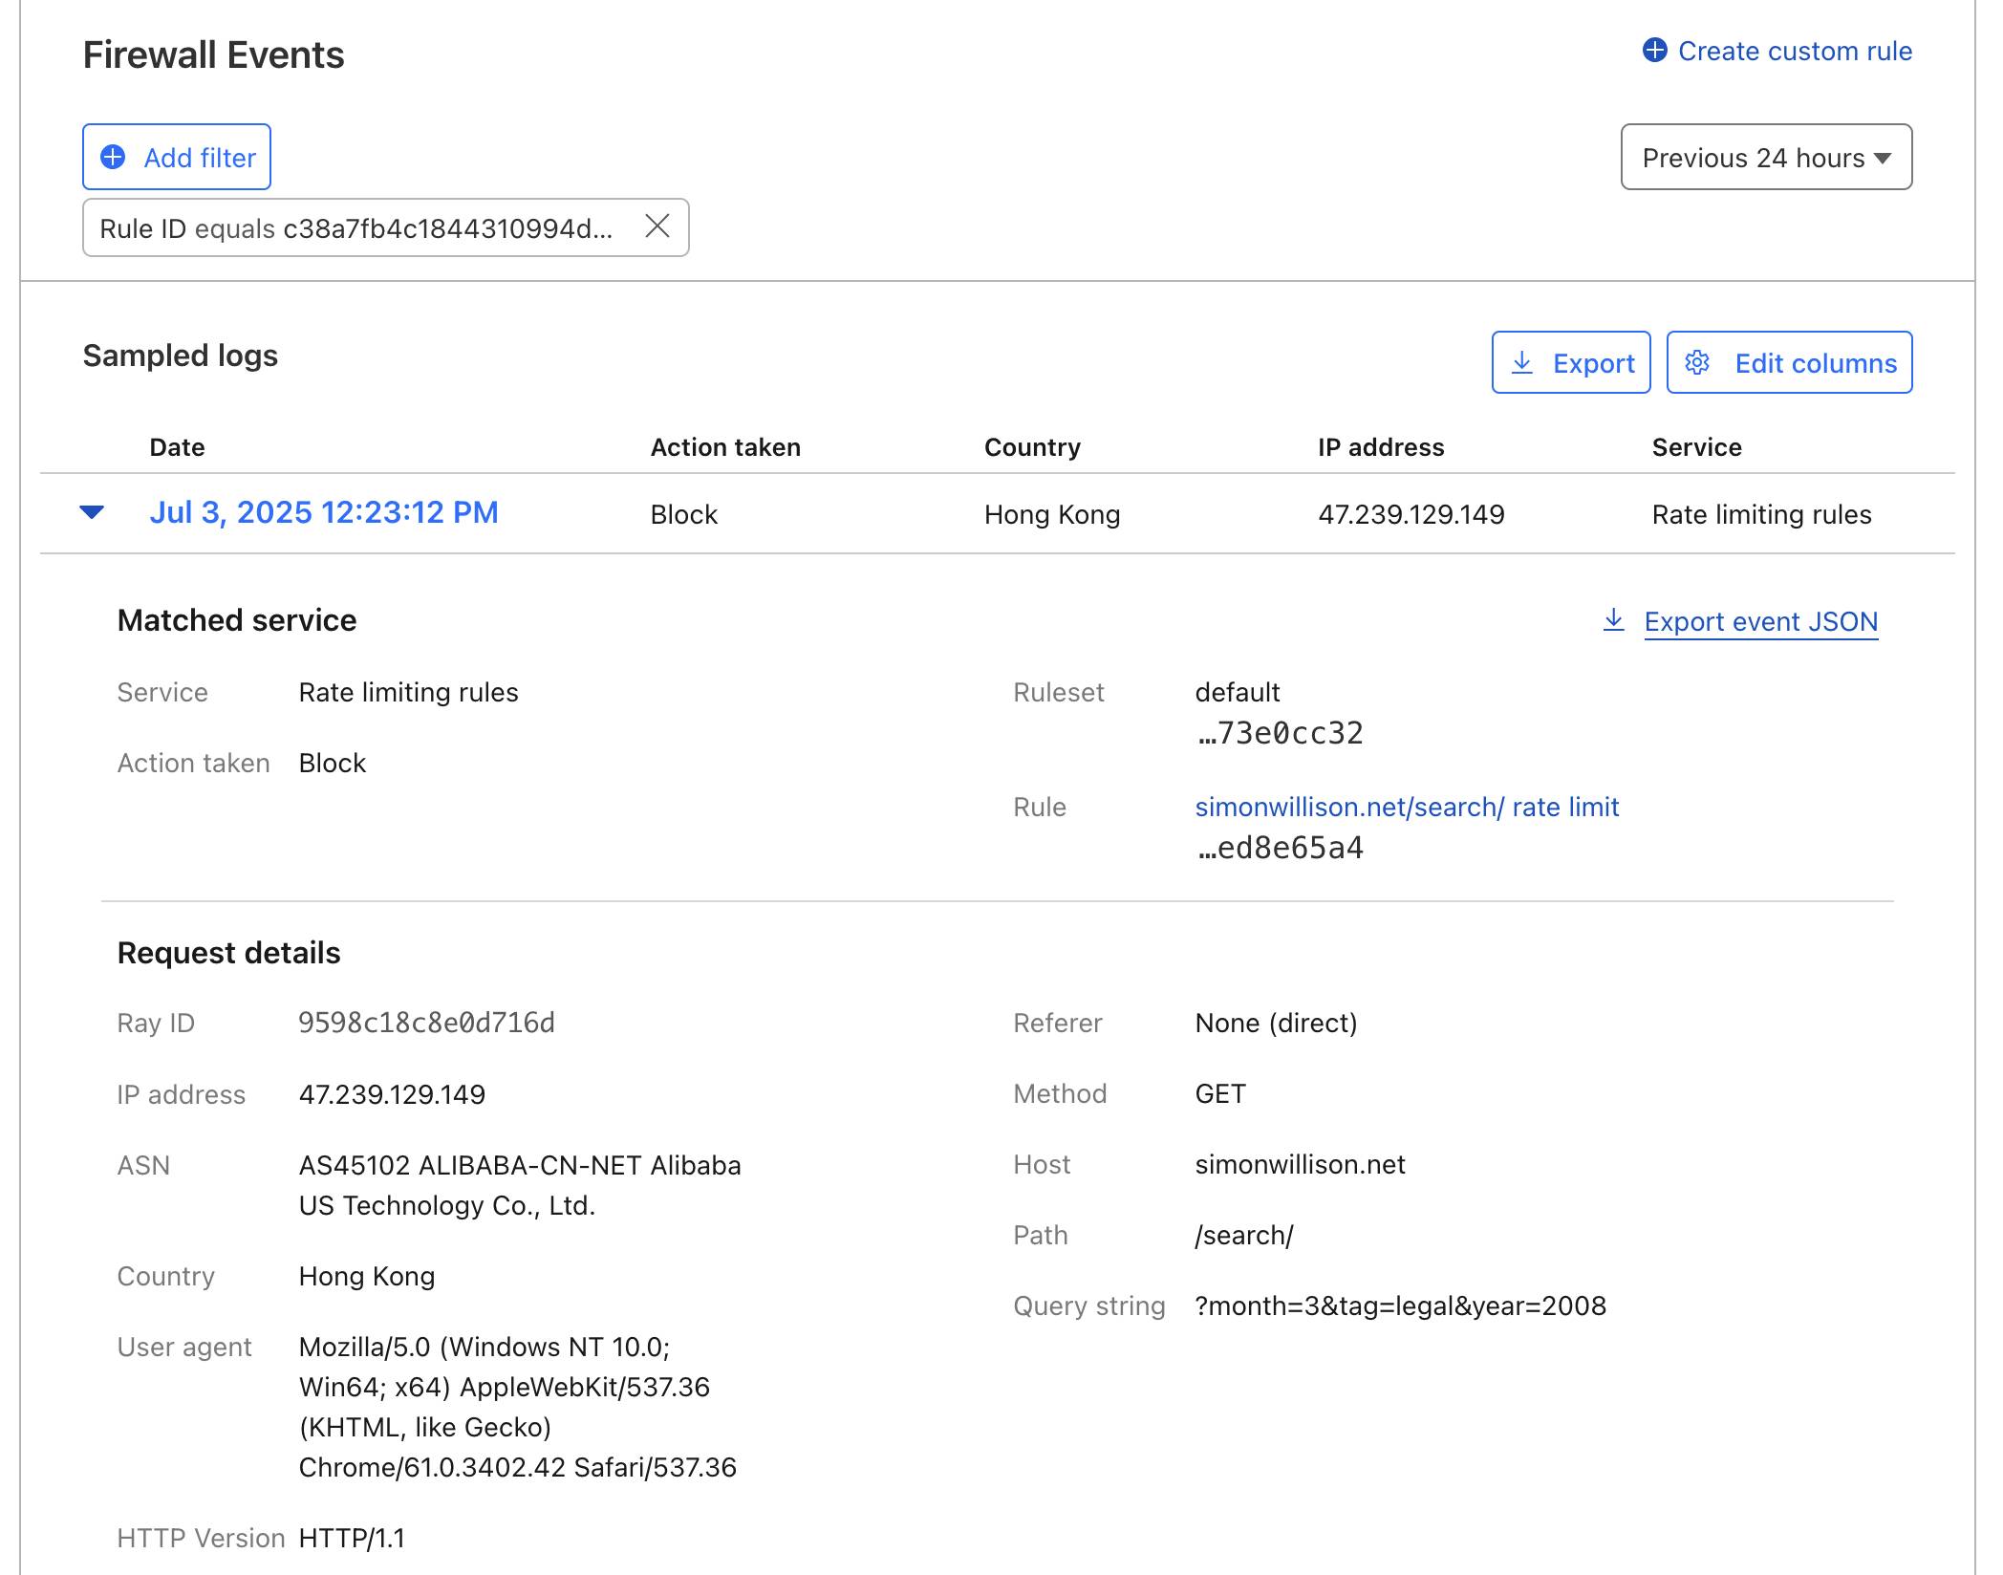Click the plus icon beside Create custom rule
This screenshot has height=1575, width=2003.
tap(1654, 51)
